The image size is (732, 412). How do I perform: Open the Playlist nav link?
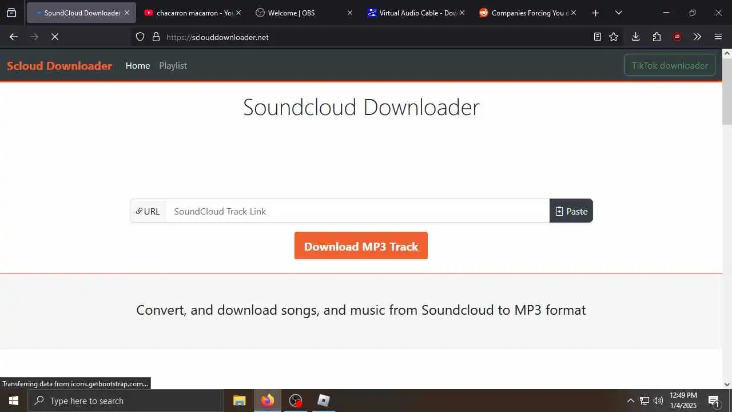[x=173, y=66]
